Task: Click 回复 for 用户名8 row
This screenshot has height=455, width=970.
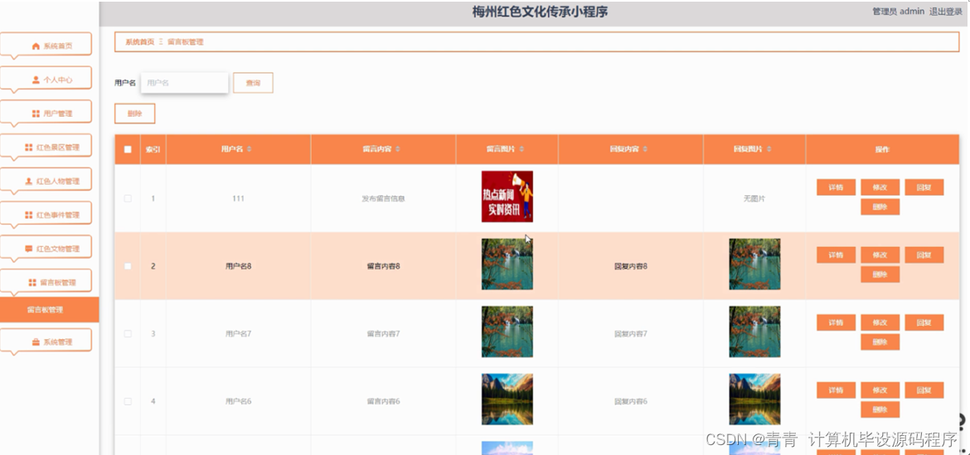Action: coord(924,254)
